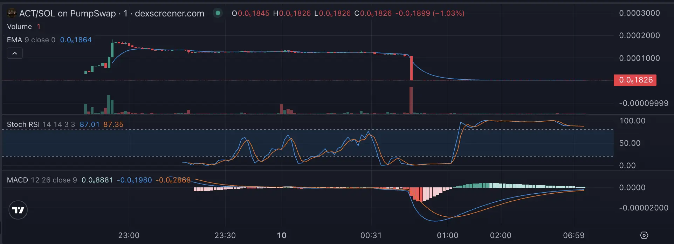Click the Stoch RSI value 87.01
The image size is (674, 244).
pyautogui.click(x=89, y=124)
